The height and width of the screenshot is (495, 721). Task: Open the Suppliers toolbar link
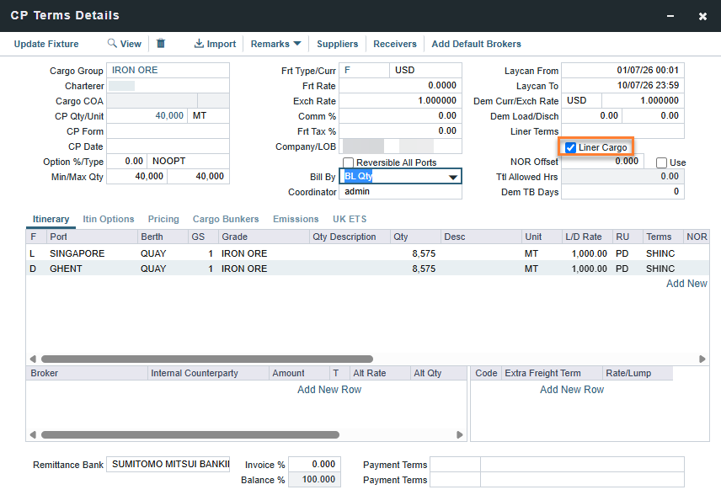[x=338, y=44]
